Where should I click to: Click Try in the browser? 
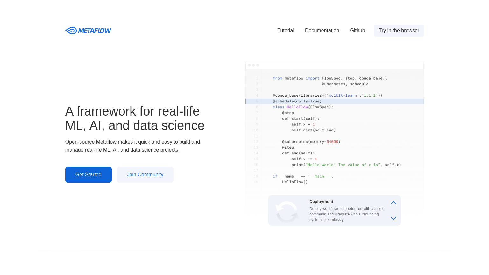(x=399, y=30)
